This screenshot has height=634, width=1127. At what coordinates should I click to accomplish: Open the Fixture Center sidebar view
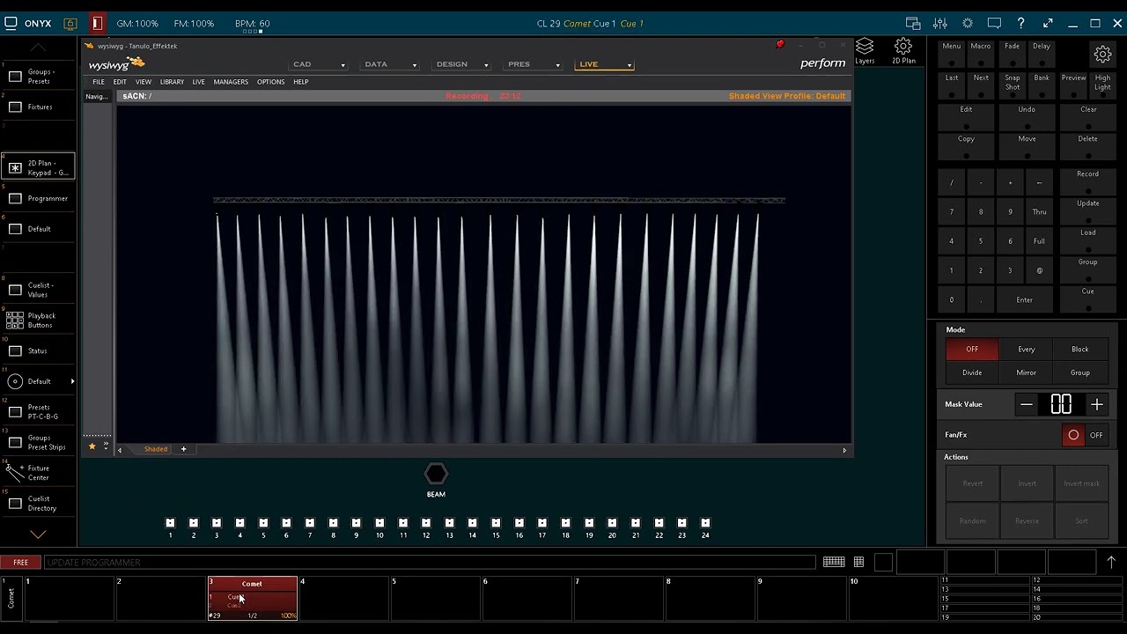point(38,473)
